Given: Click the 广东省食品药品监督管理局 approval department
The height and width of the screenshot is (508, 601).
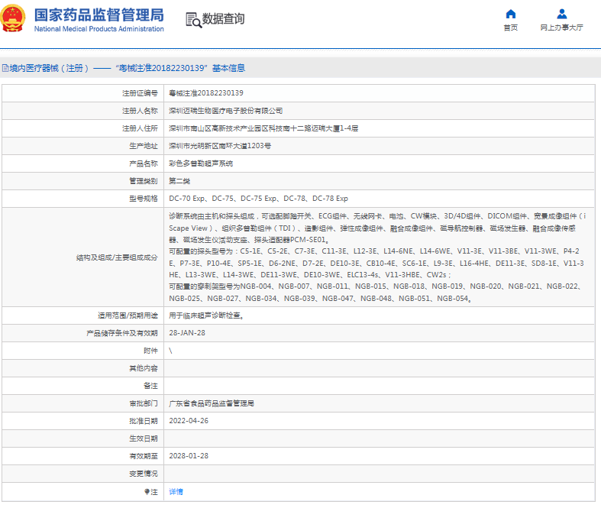Looking at the screenshot, I should [211, 403].
